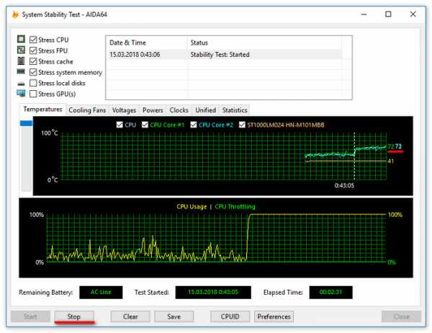The width and height of the screenshot is (432, 333).
Task: Click the cache stress icon
Action: [21, 61]
